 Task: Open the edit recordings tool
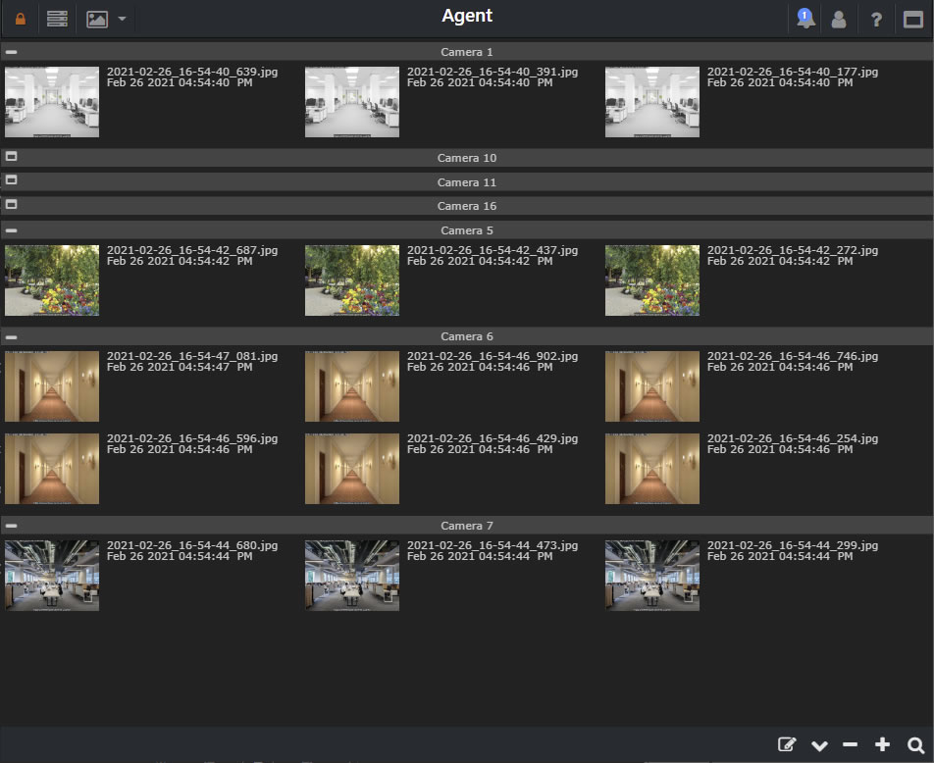(786, 744)
